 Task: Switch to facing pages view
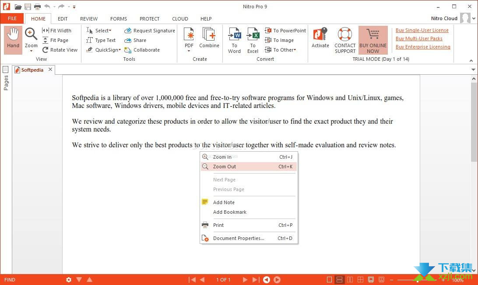350,279
